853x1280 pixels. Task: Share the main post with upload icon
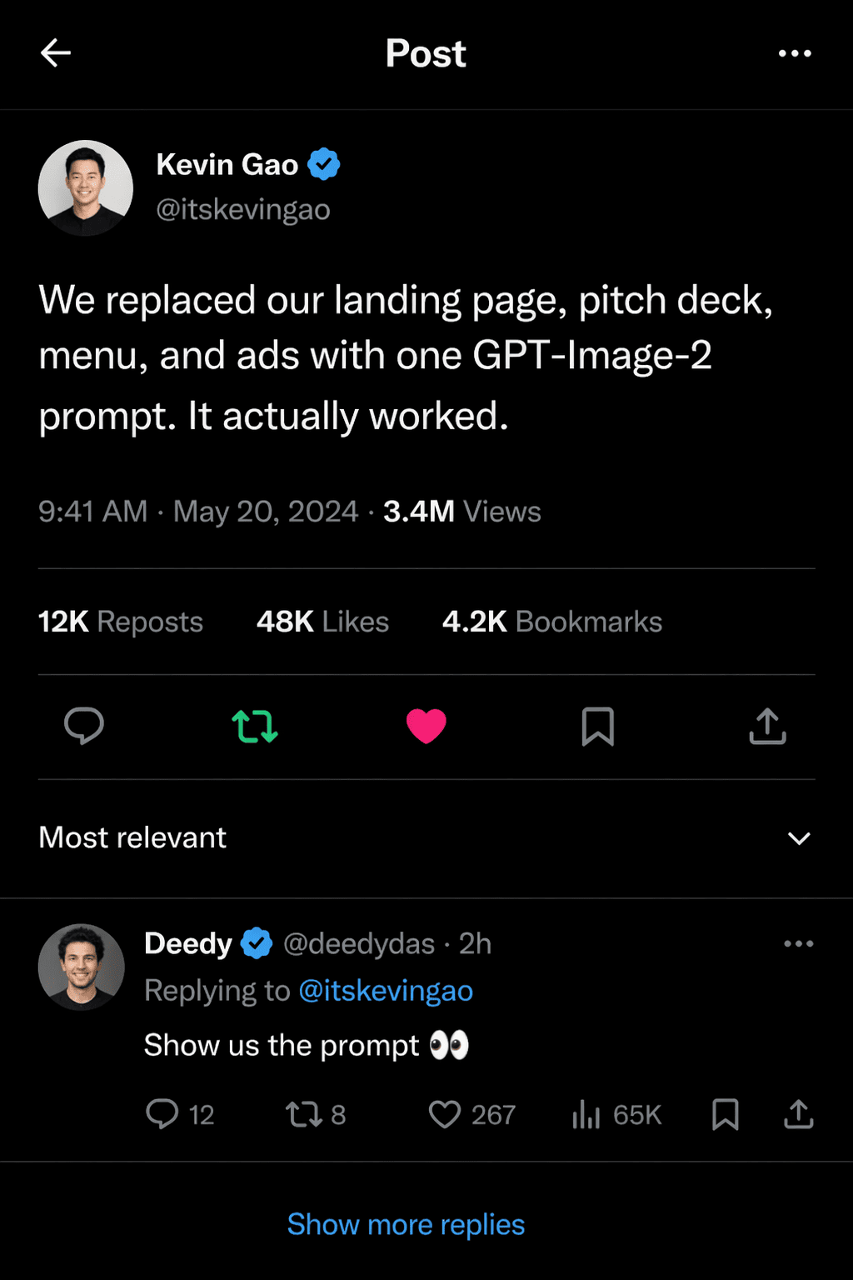(x=767, y=726)
